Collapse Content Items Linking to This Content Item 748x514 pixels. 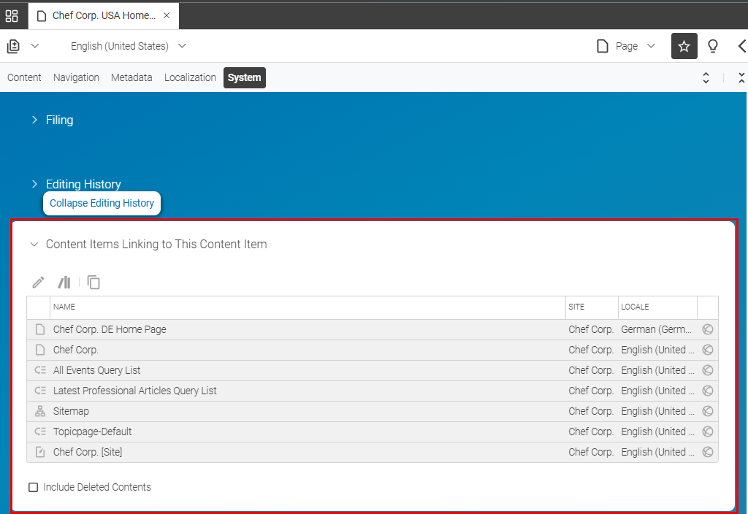pos(35,244)
